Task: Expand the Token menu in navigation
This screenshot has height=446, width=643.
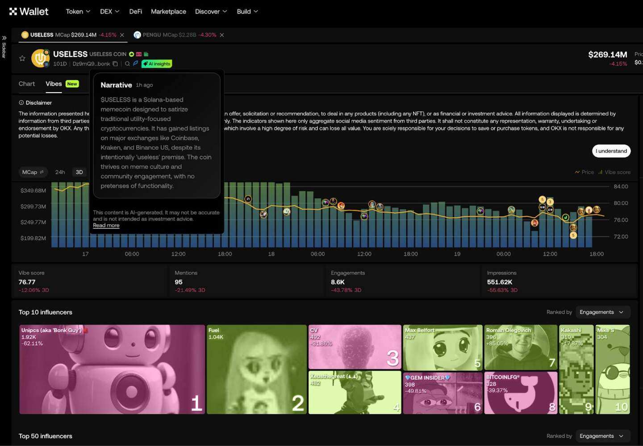Action: [x=78, y=12]
